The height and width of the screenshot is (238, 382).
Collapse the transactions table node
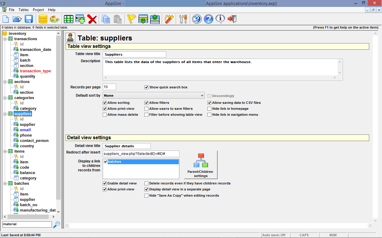(x=5, y=39)
